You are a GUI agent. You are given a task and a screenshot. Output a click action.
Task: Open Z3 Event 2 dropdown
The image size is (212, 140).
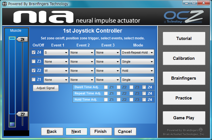point(82,61)
